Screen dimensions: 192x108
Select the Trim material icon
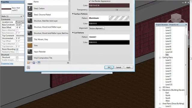click(x=30, y=45)
